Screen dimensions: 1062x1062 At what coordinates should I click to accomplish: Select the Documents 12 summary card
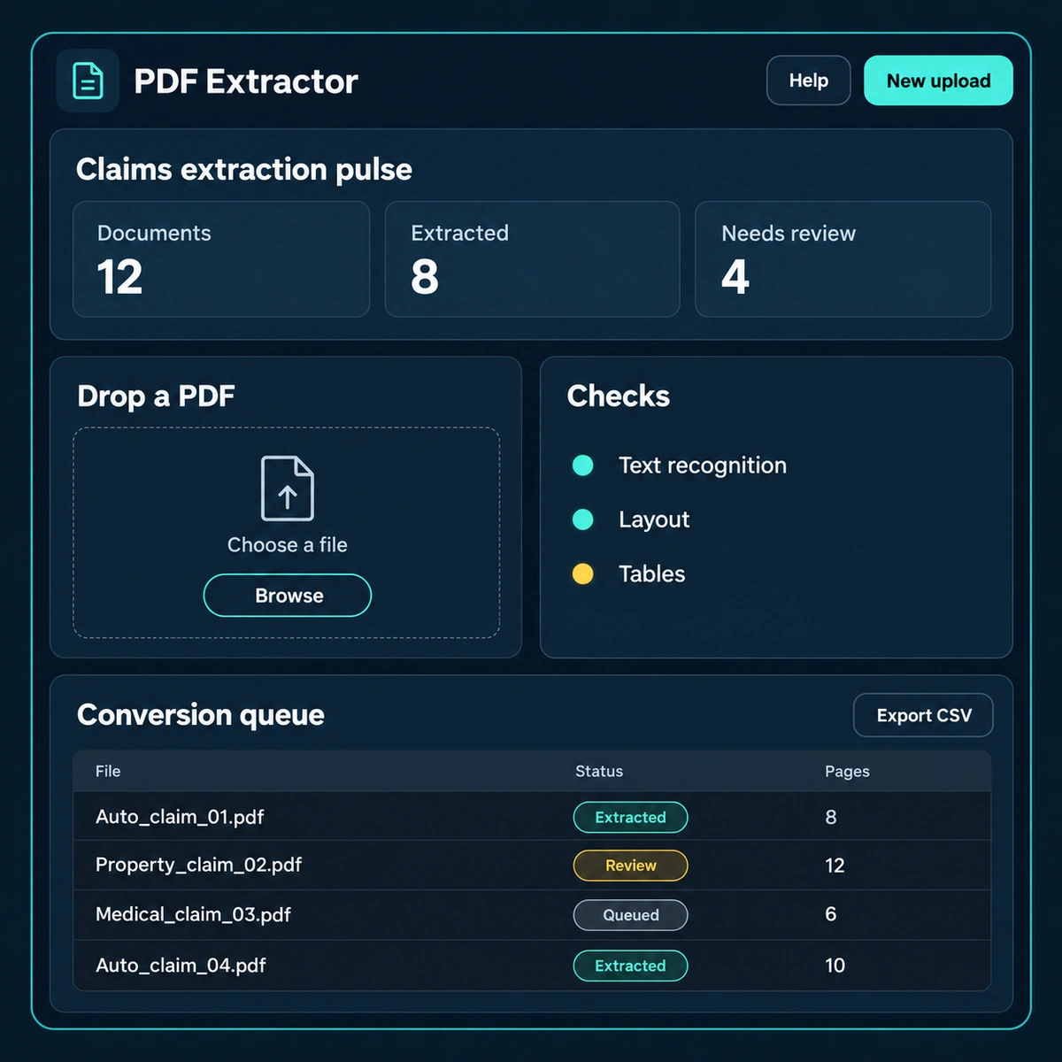coord(221,259)
